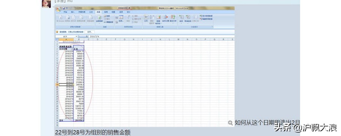
Task: Click Group icon in Outline
Action: 181,17
